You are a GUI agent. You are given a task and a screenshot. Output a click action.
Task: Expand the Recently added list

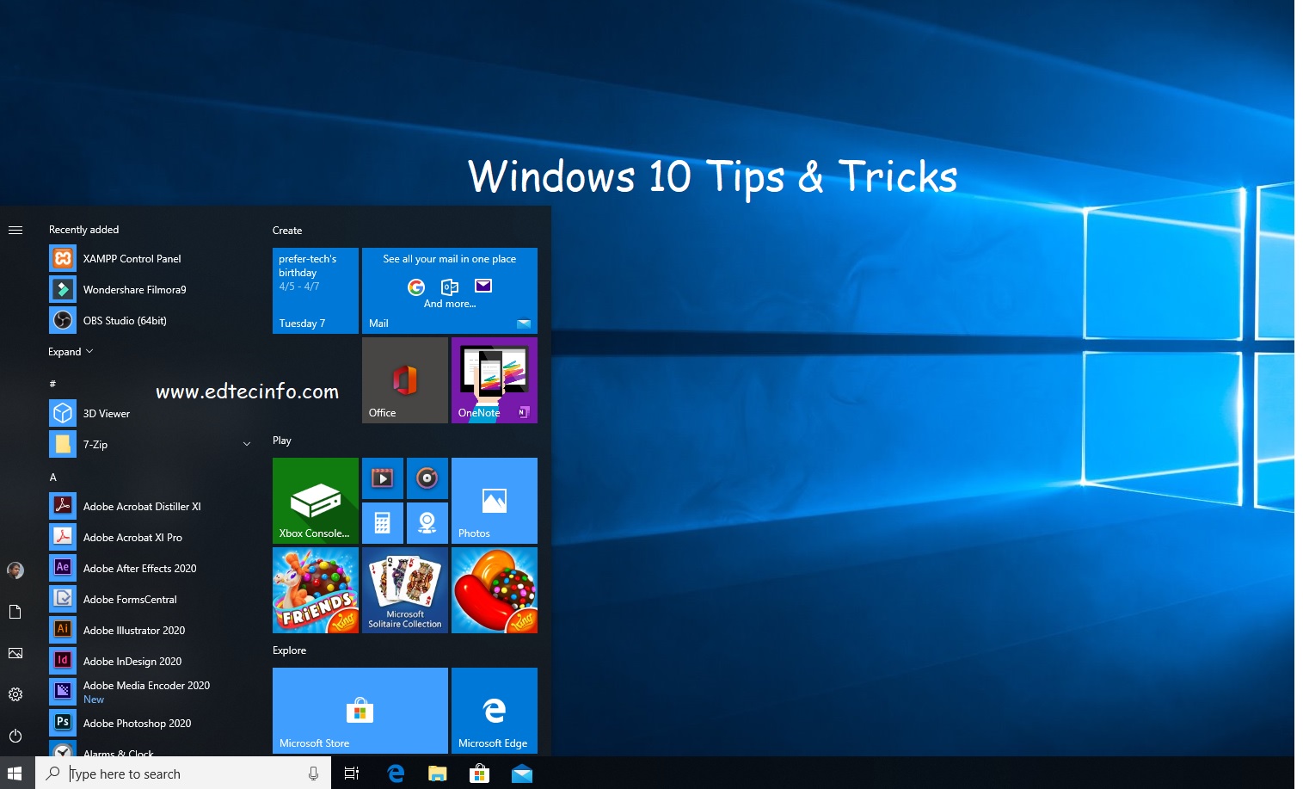tap(71, 352)
